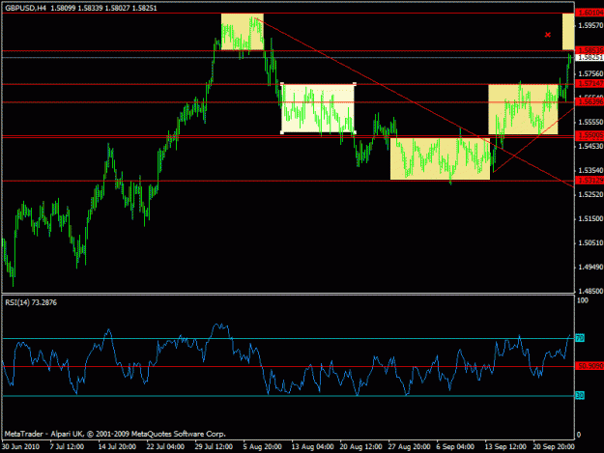Screen dimensions: 604x453
Task: Select the 1.56396 red price level tag
Action: (590, 101)
